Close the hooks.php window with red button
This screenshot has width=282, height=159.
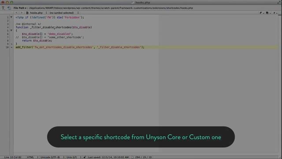[x=3, y=2]
